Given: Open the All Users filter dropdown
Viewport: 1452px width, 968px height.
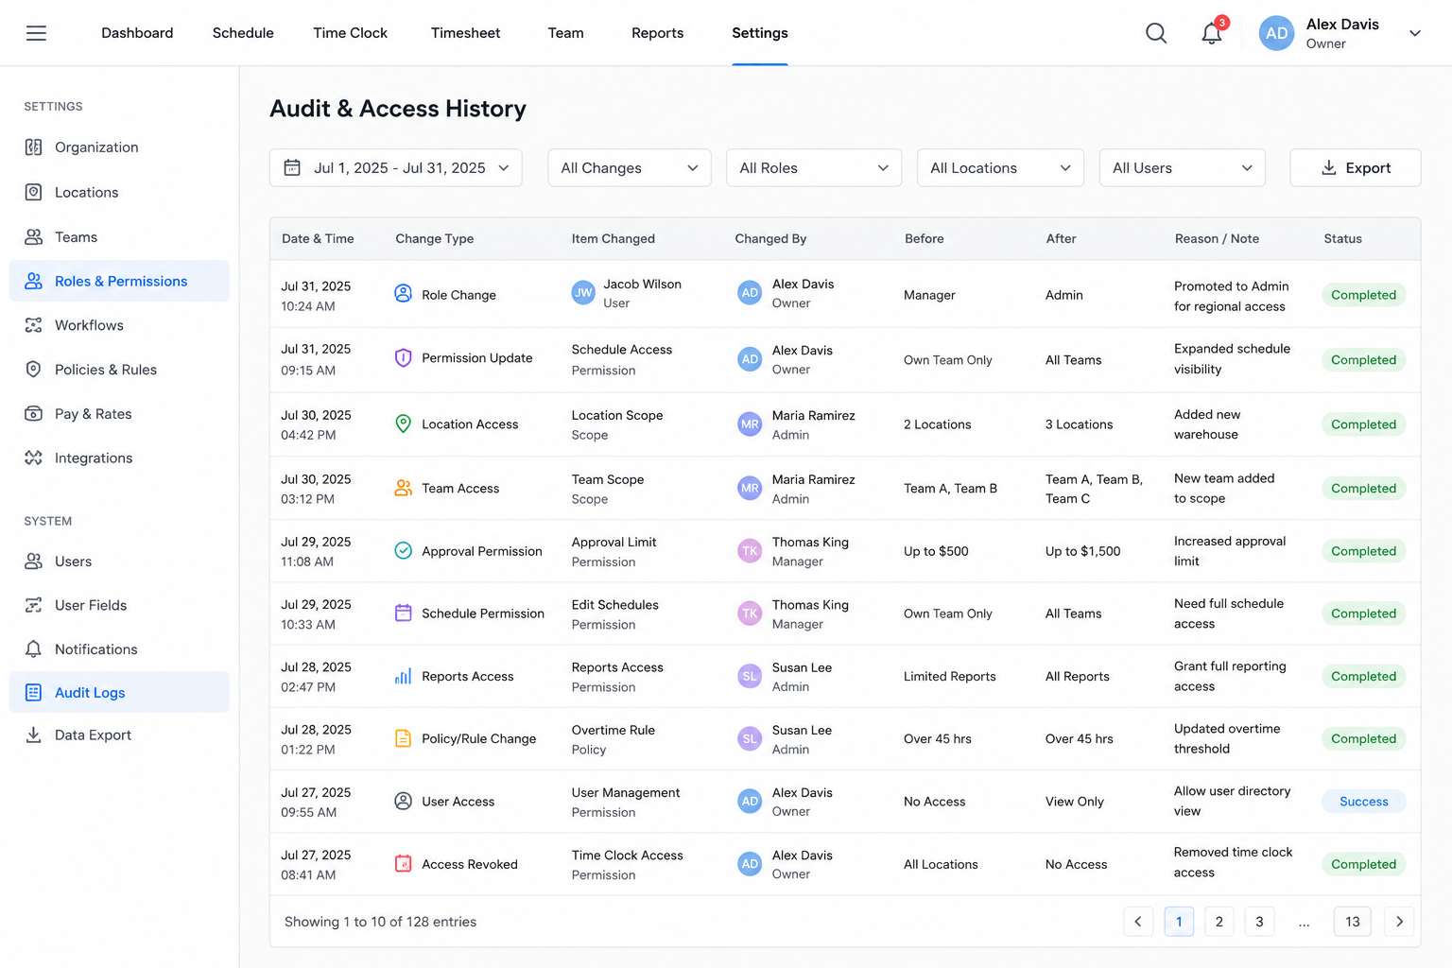Looking at the screenshot, I should click(1182, 167).
